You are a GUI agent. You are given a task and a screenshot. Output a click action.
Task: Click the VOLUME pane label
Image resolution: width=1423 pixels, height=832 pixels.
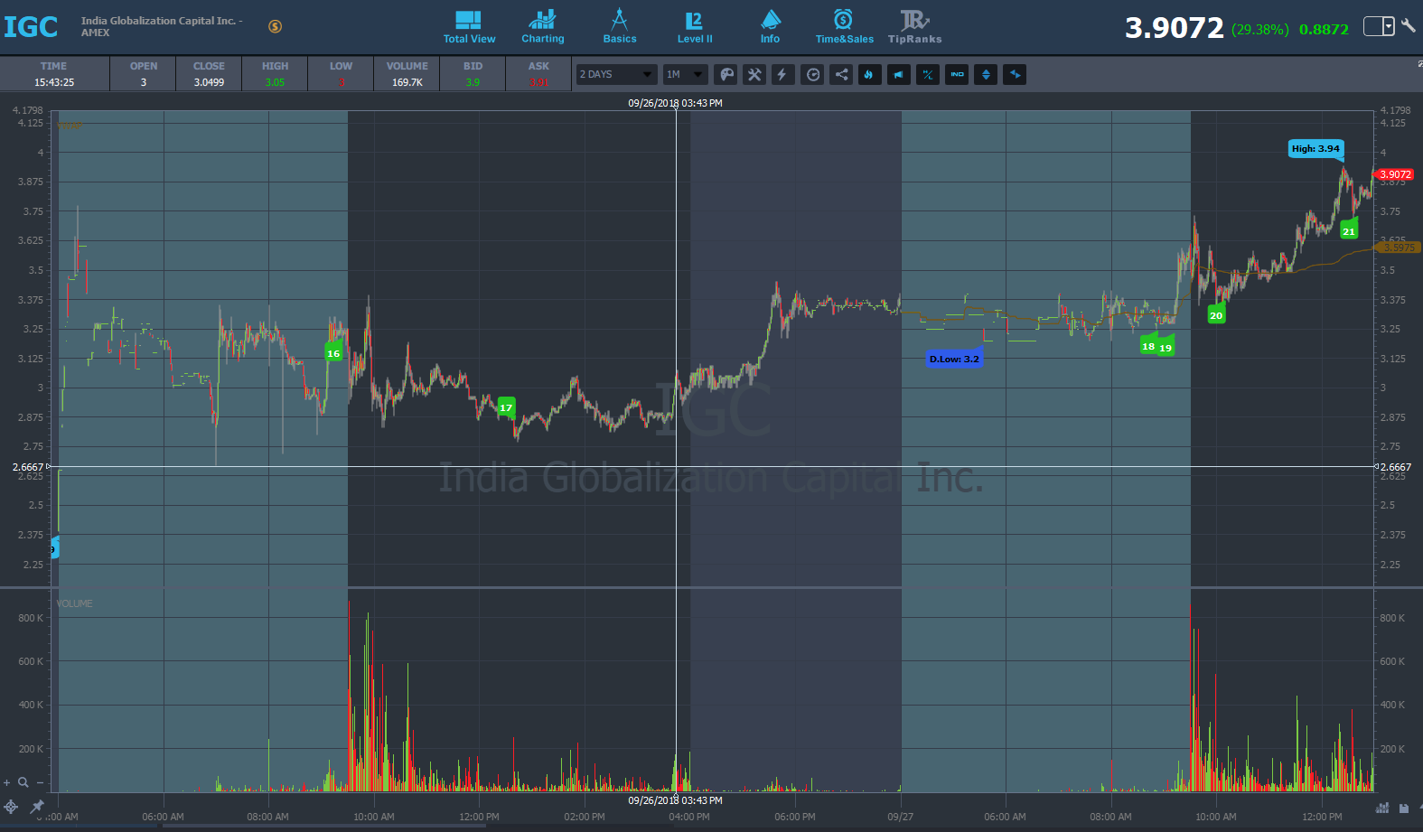coord(74,603)
